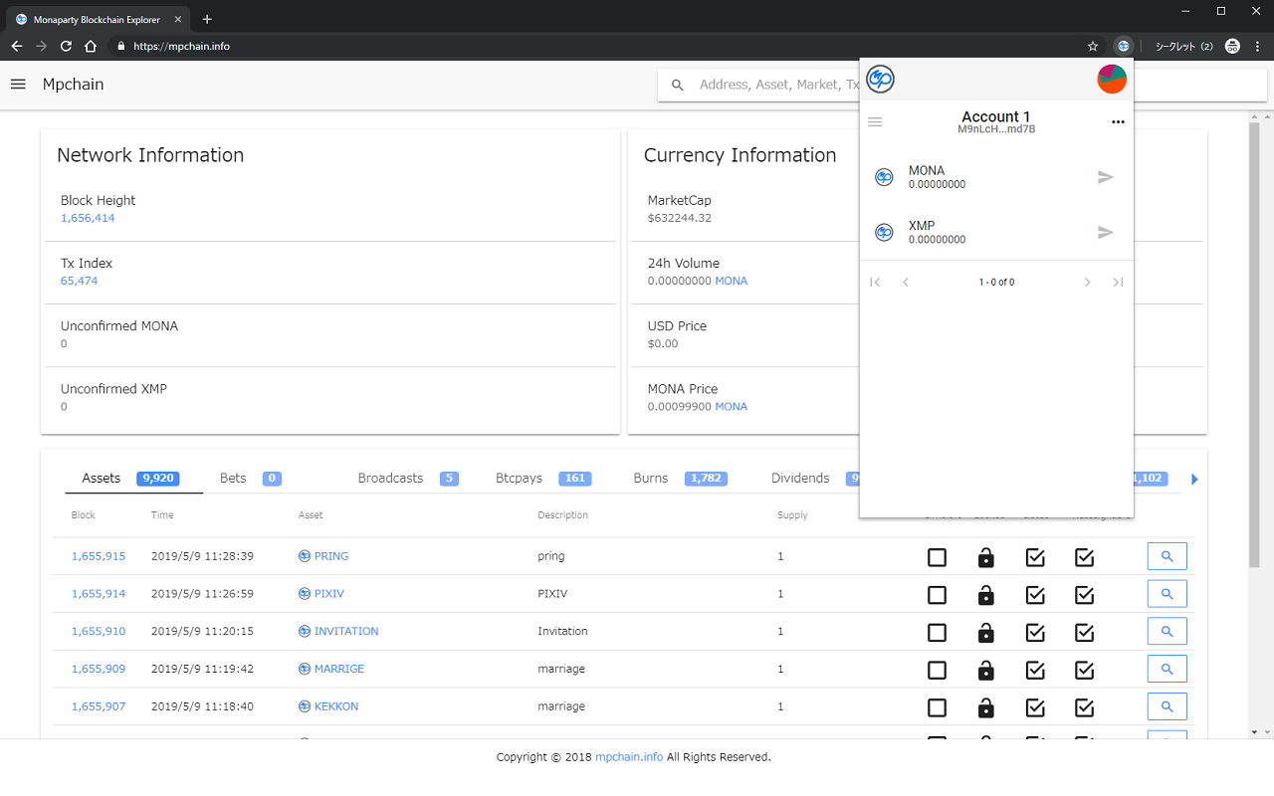This screenshot has width=1274, height=796.
Task: Click the send icon next to MONA balance
Action: coord(1105,177)
